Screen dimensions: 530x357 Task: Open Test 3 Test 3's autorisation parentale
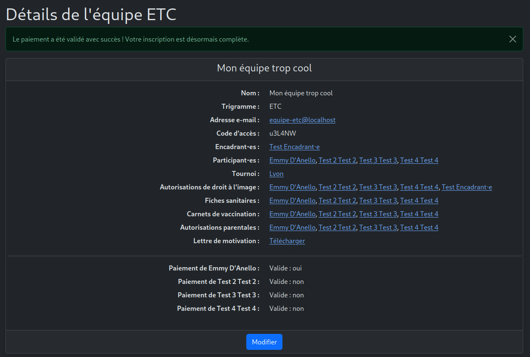(x=378, y=228)
